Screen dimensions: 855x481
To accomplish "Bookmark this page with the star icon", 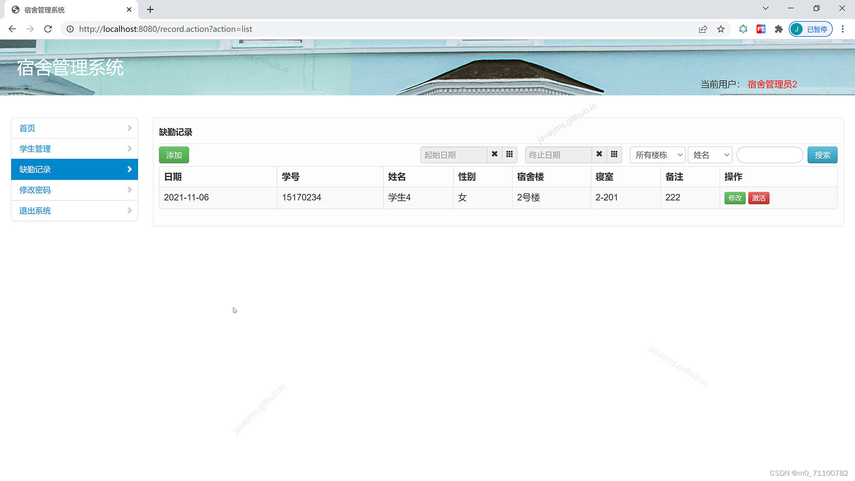I will click(x=721, y=29).
